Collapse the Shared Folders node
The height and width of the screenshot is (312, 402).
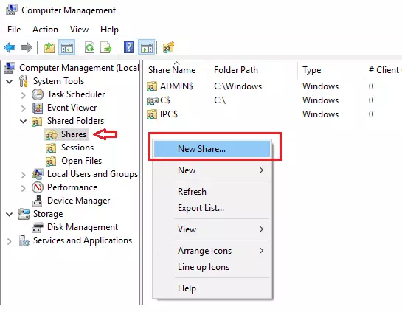[24, 121]
